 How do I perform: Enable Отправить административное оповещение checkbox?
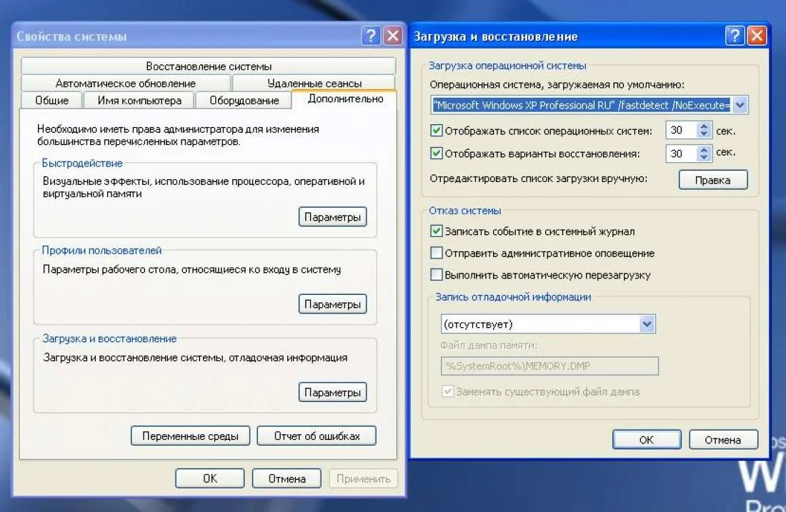tap(437, 253)
